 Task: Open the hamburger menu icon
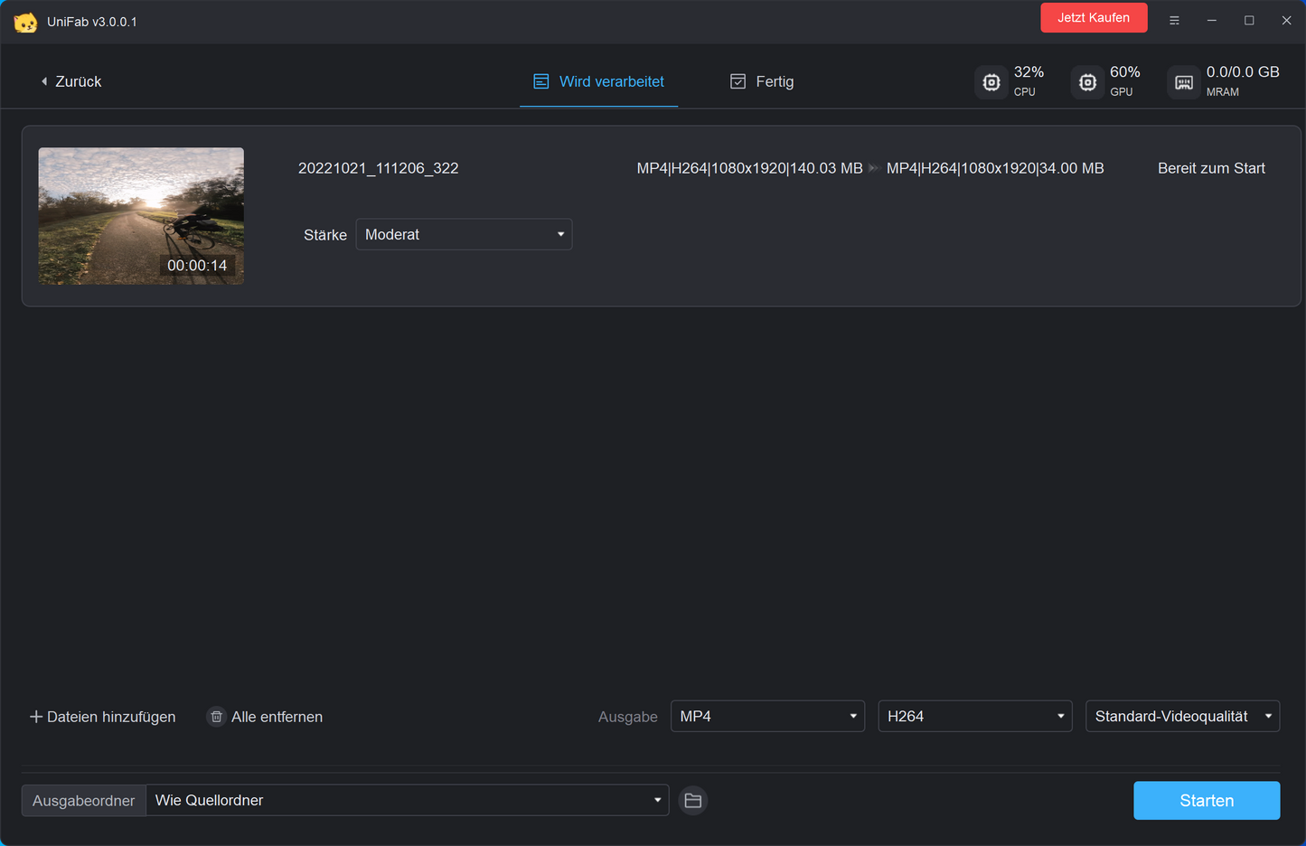[1174, 19]
